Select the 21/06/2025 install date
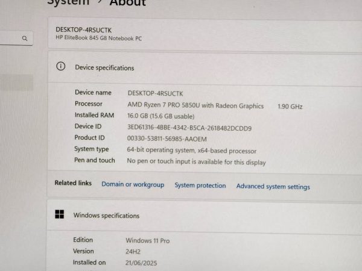The width and height of the screenshot is (362, 271). click(x=141, y=263)
